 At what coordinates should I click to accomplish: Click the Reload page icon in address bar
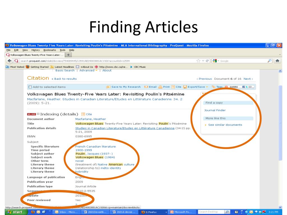[x=207, y=61]
